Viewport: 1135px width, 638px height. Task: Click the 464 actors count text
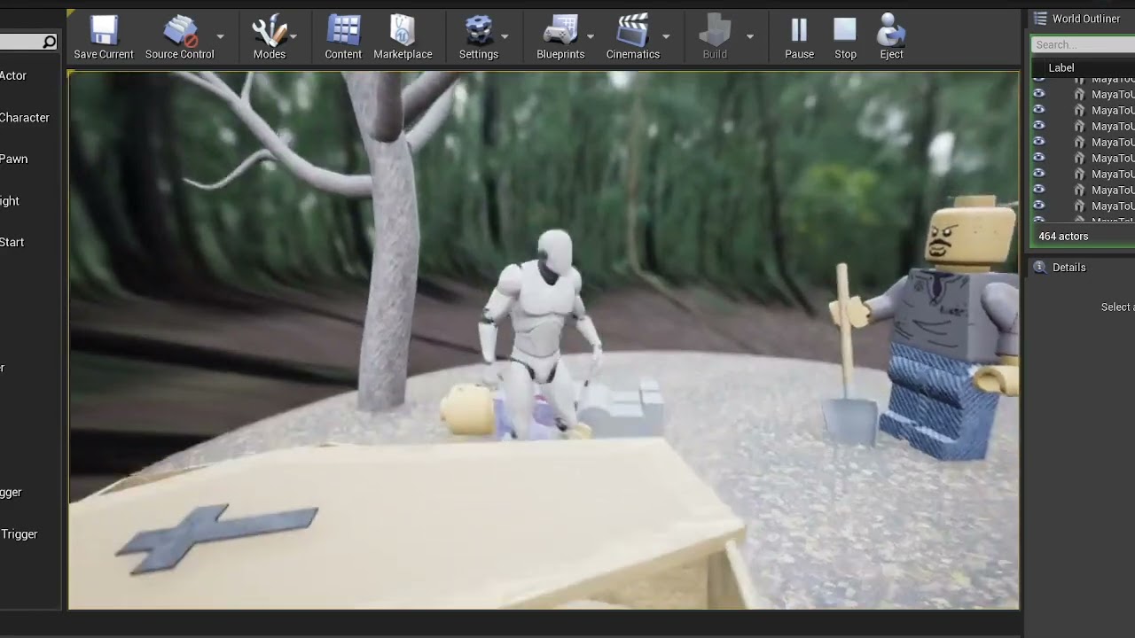click(1063, 237)
